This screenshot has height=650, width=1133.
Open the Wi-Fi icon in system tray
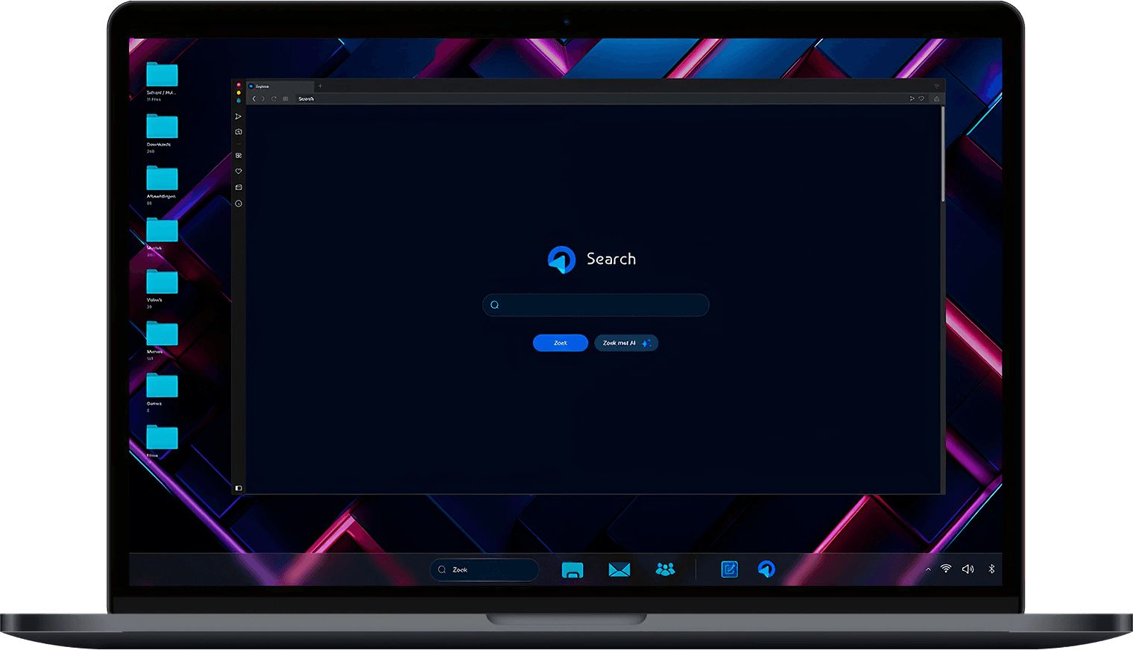[x=946, y=569]
